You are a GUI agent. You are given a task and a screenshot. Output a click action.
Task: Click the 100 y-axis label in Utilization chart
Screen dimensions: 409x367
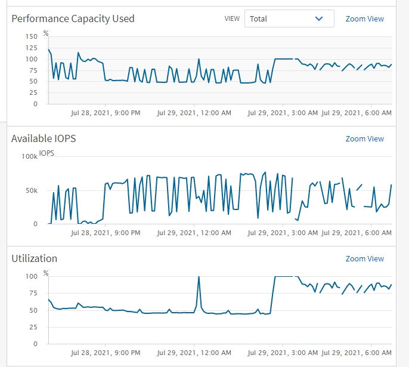click(x=31, y=276)
